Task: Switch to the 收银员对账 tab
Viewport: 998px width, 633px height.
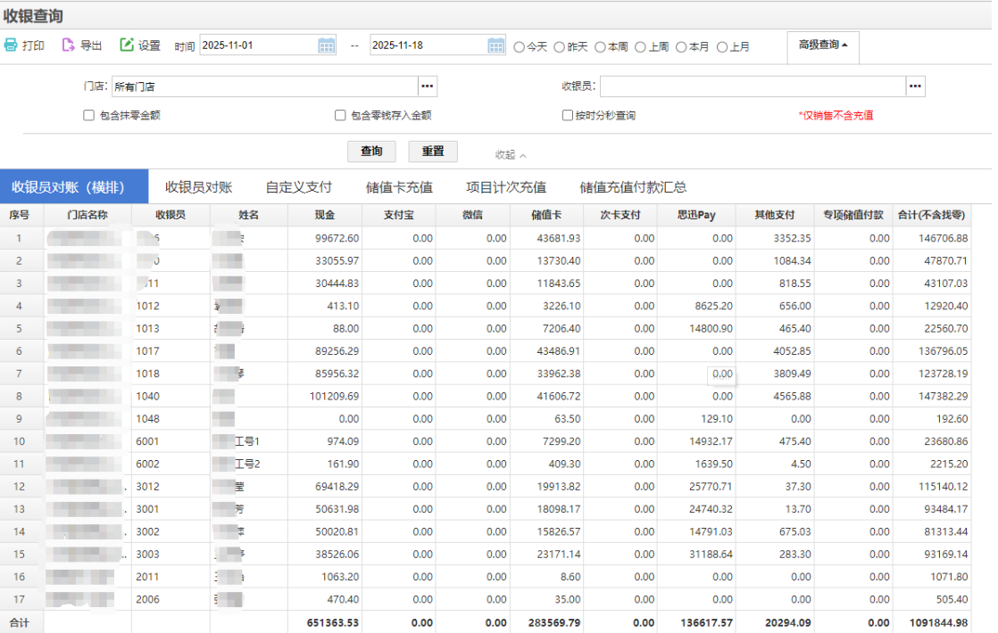Action: tap(198, 187)
